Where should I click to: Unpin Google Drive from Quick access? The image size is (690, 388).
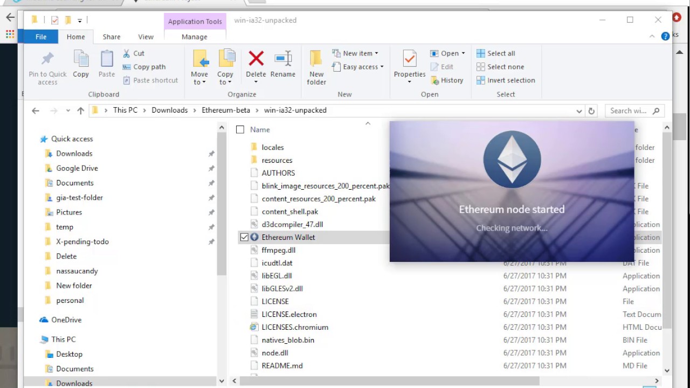point(211,168)
